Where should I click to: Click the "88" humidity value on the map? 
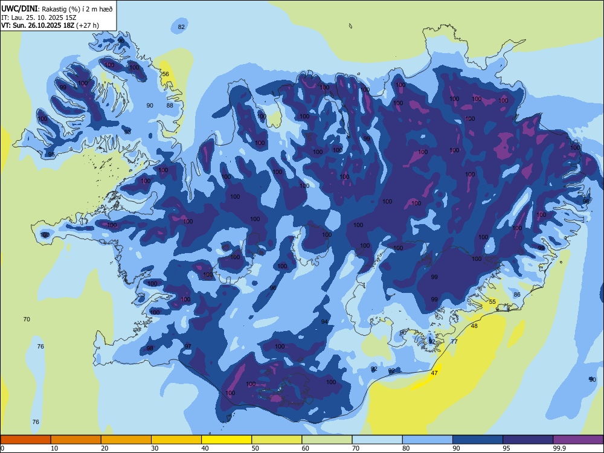pos(170,105)
